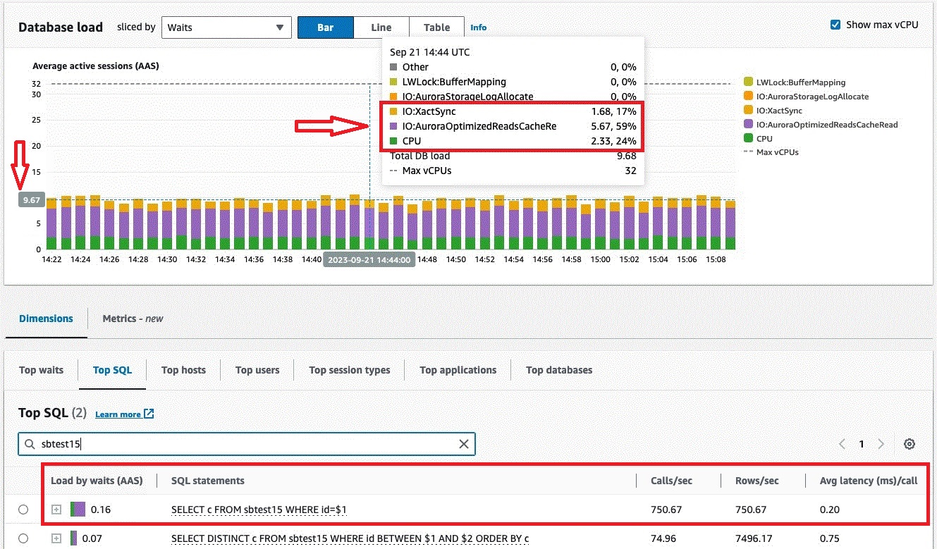Click CPU legend swatch in chart legend
The width and height of the screenshot is (937, 549).
click(x=748, y=139)
